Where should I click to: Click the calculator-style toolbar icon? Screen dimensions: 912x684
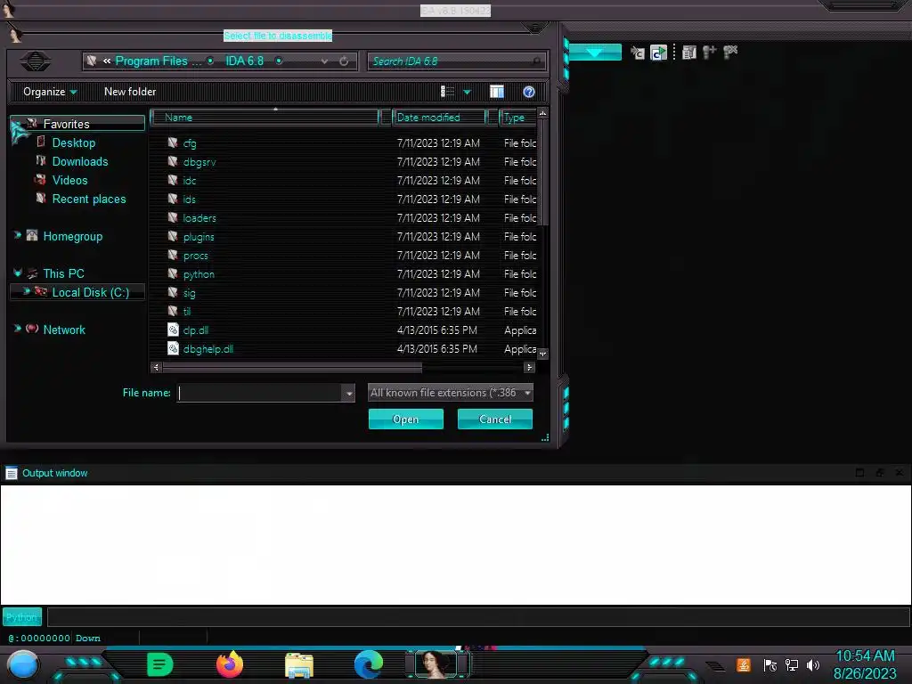pos(689,53)
